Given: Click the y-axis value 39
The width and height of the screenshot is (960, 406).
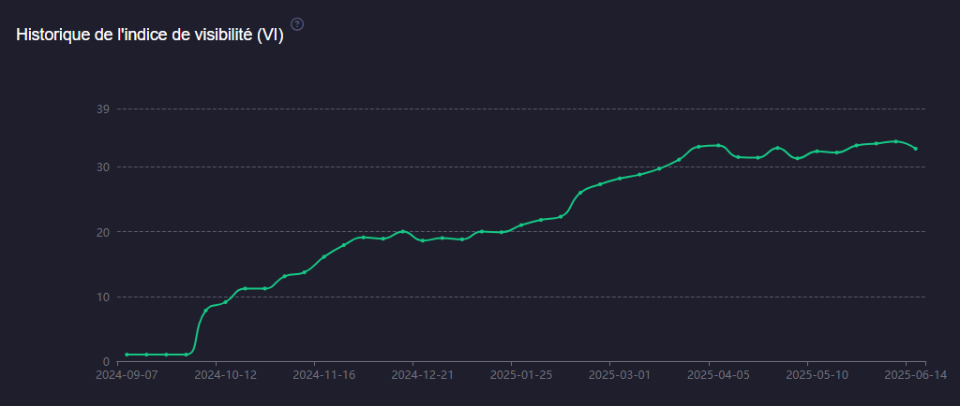Looking at the screenshot, I should (x=103, y=109).
